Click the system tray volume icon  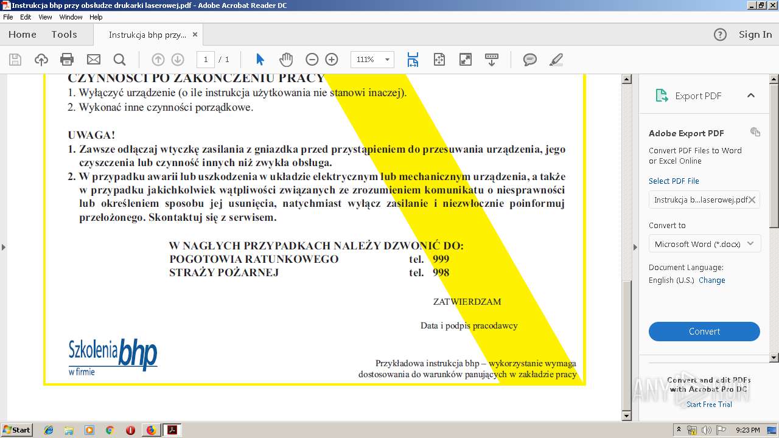[x=706, y=430]
